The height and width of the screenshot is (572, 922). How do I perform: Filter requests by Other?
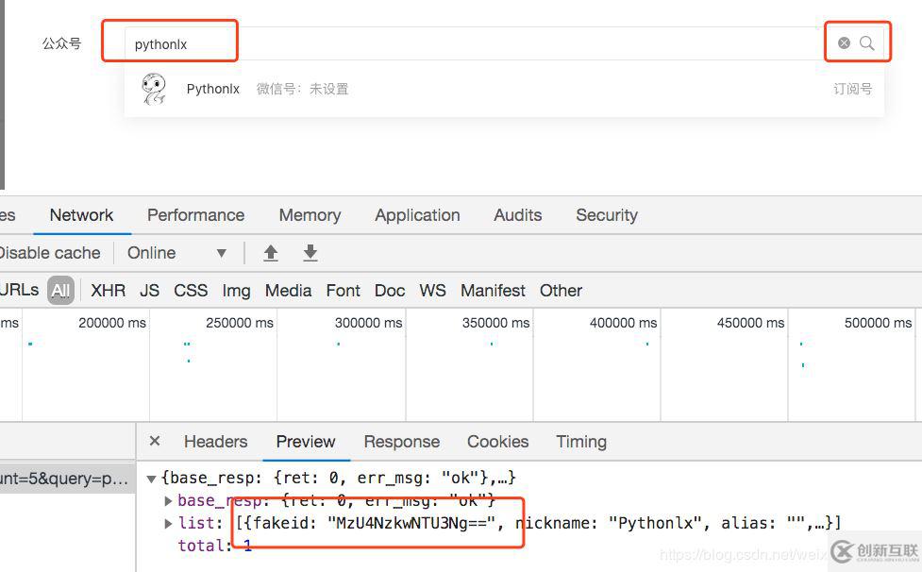click(x=561, y=291)
